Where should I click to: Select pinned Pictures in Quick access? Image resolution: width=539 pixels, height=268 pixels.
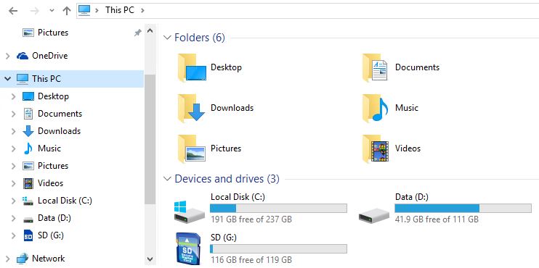point(53,33)
